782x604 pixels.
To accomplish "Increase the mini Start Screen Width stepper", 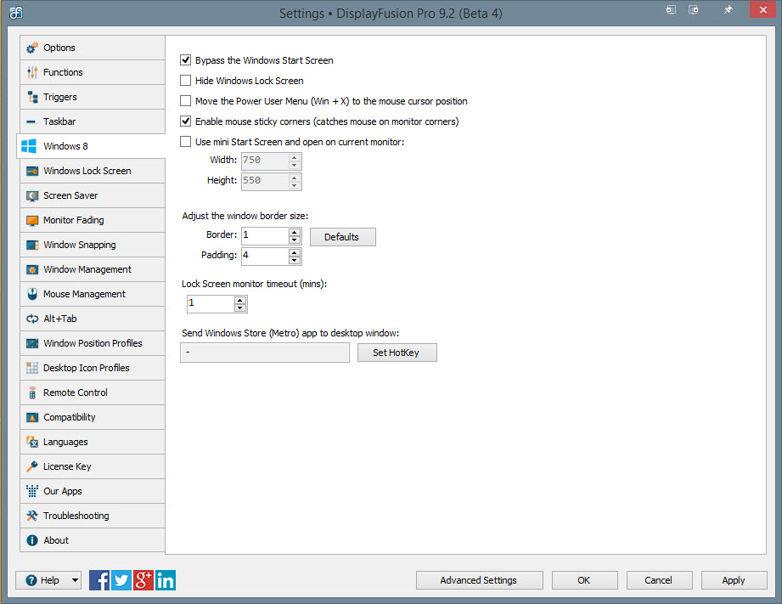I will click(295, 157).
